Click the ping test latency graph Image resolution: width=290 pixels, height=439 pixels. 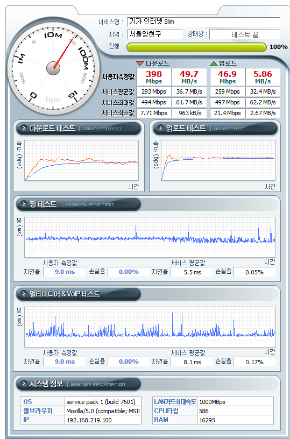coord(150,237)
